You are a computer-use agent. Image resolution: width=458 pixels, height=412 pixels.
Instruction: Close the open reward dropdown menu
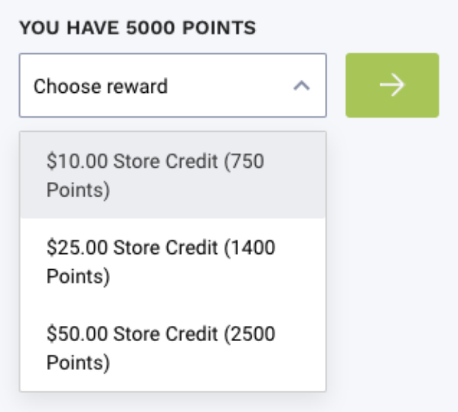pyautogui.click(x=301, y=86)
